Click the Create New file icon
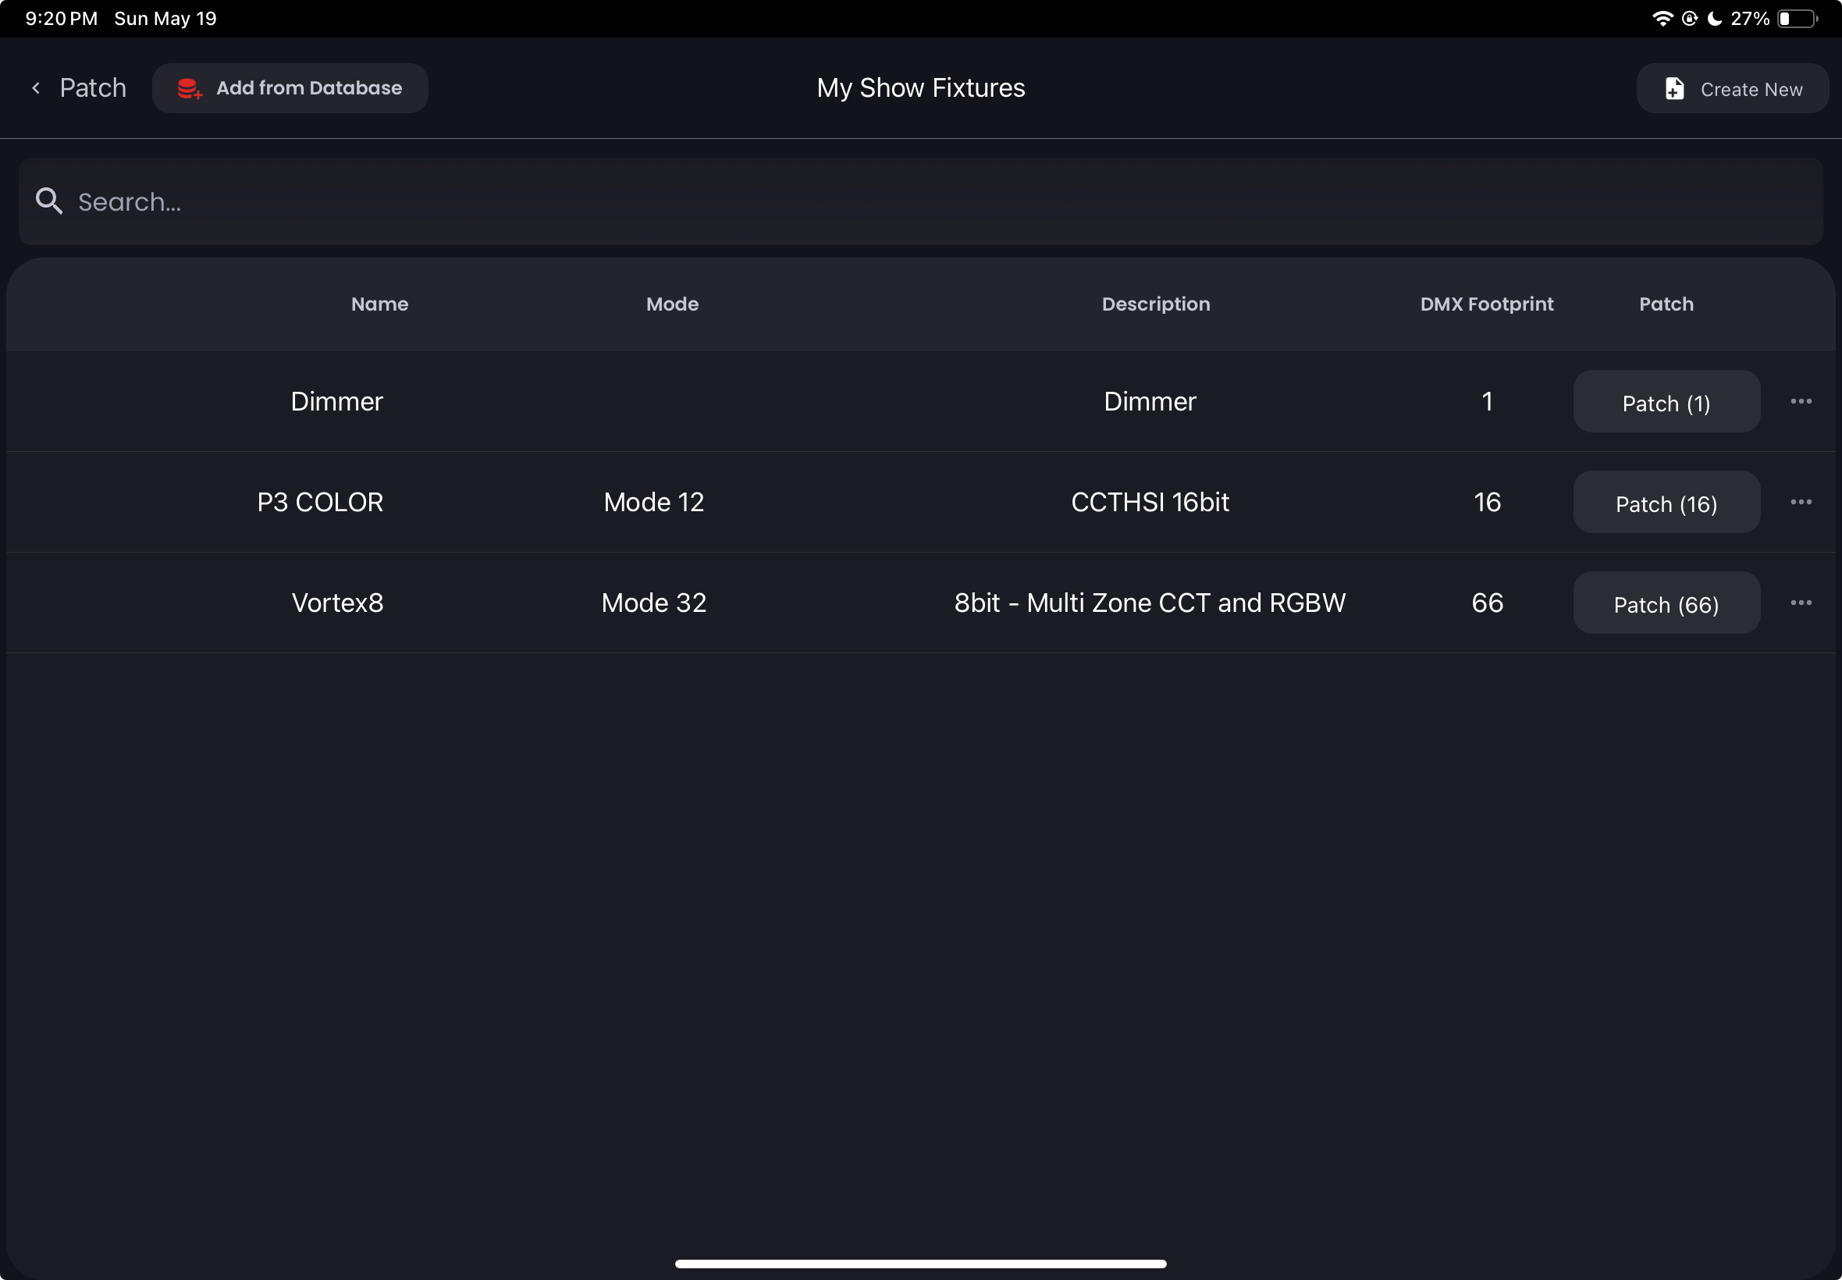The height and width of the screenshot is (1280, 1842). (x=1674, y=89)
